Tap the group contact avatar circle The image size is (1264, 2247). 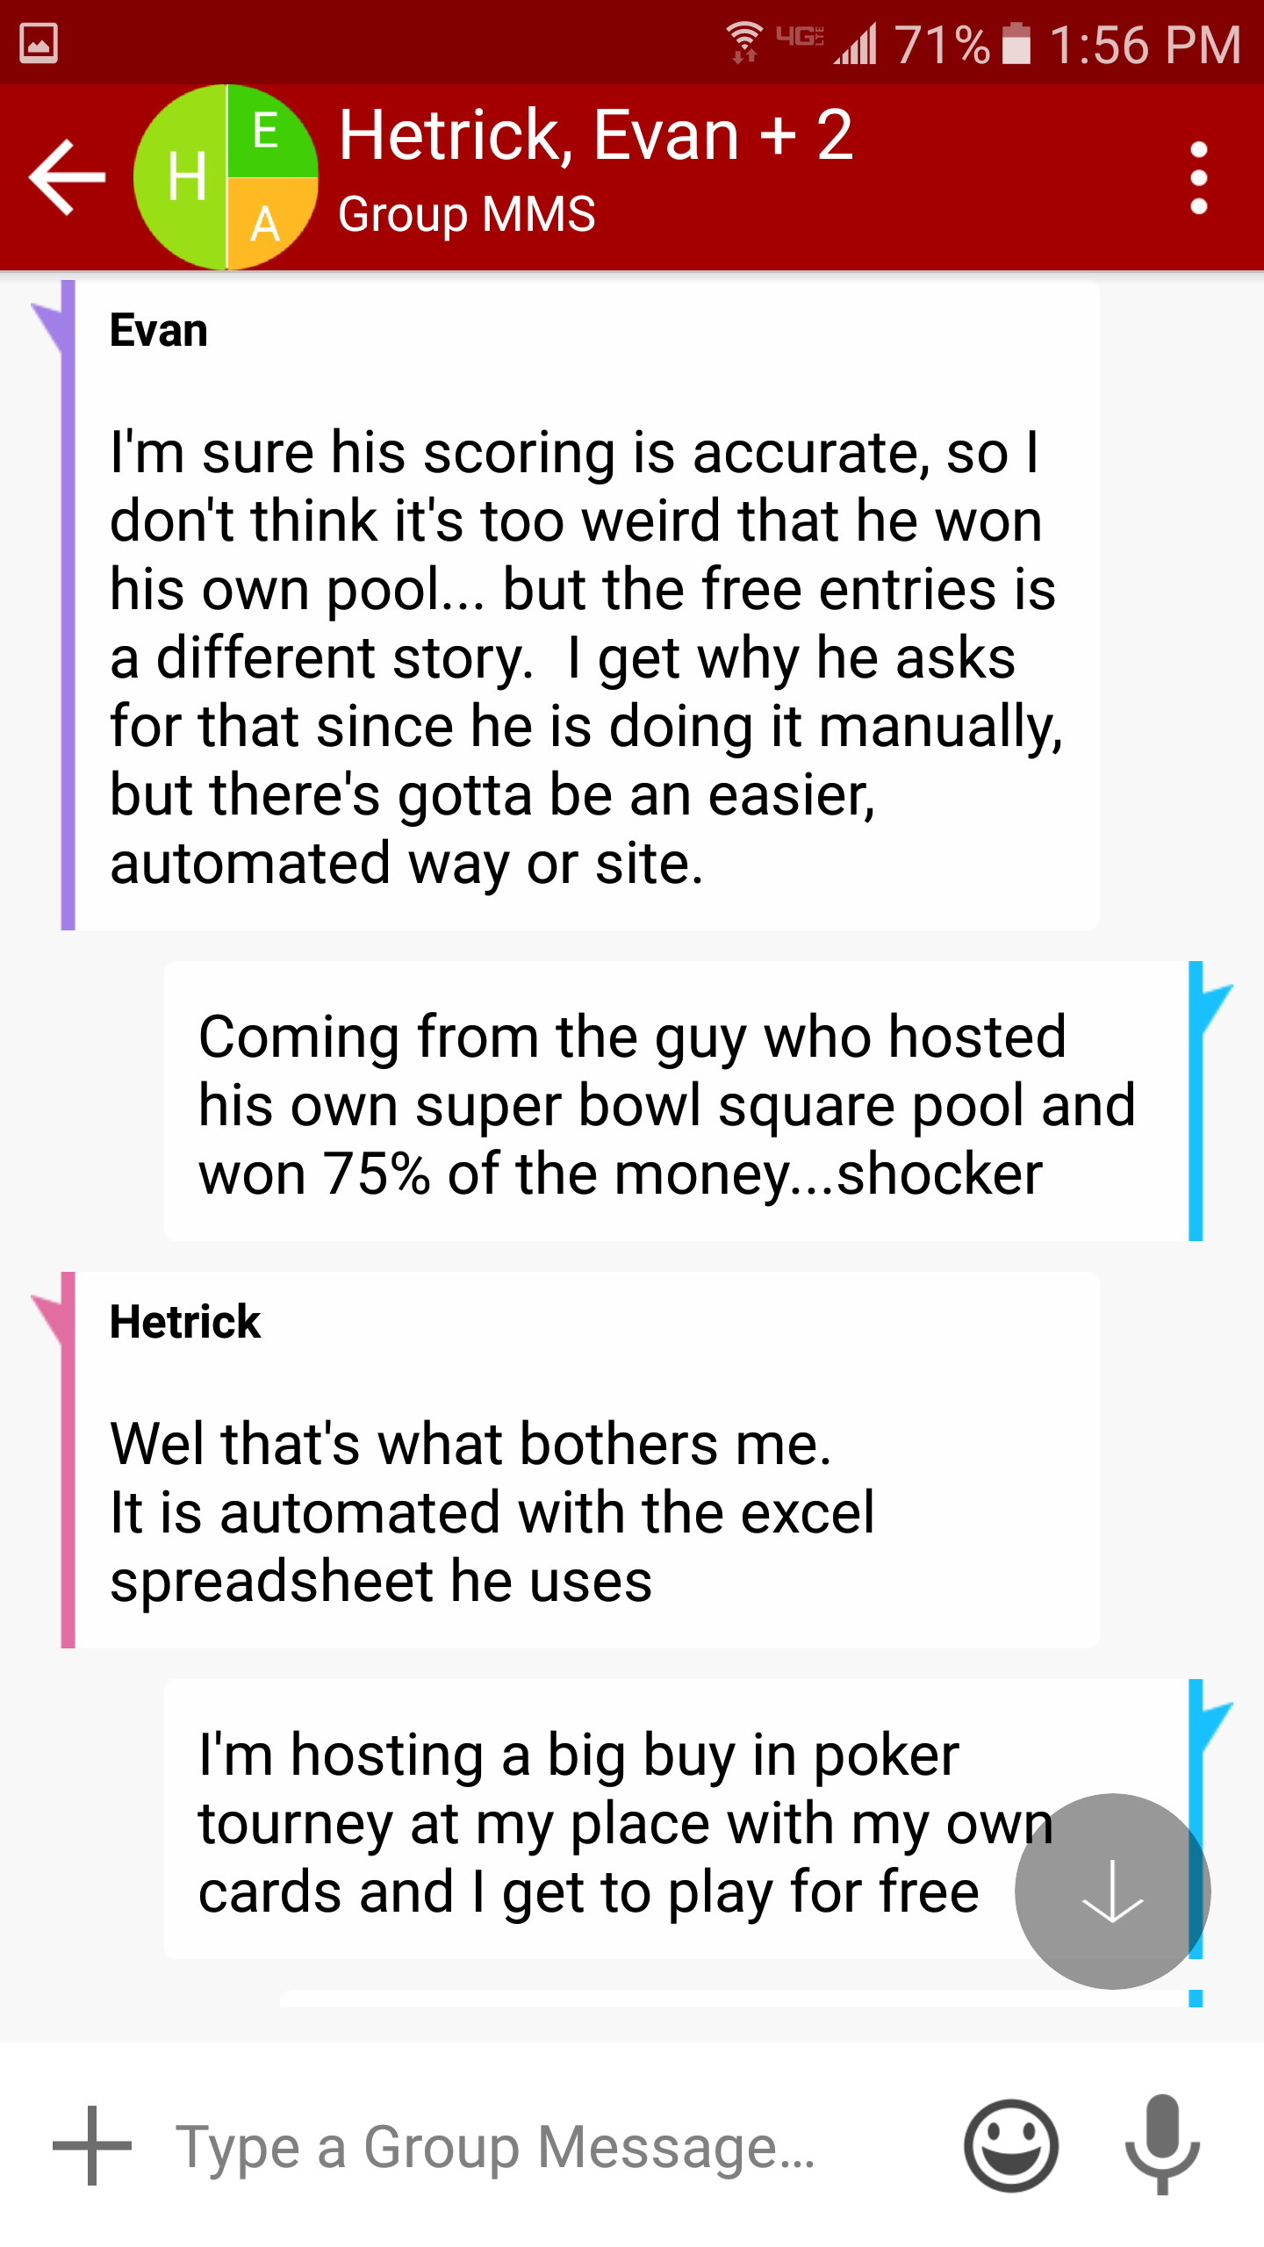coord(226,176)
